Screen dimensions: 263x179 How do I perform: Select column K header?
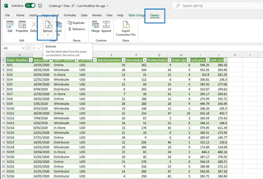[235, 55]
